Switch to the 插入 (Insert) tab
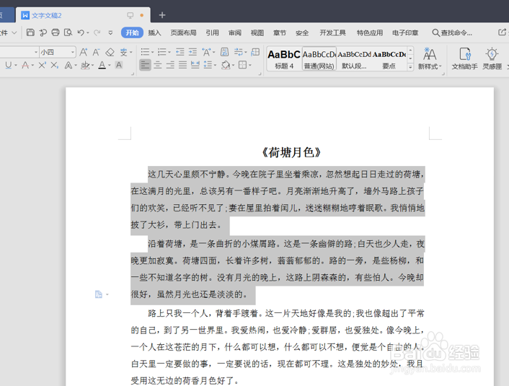509x386 pixels. pos(154,32)
